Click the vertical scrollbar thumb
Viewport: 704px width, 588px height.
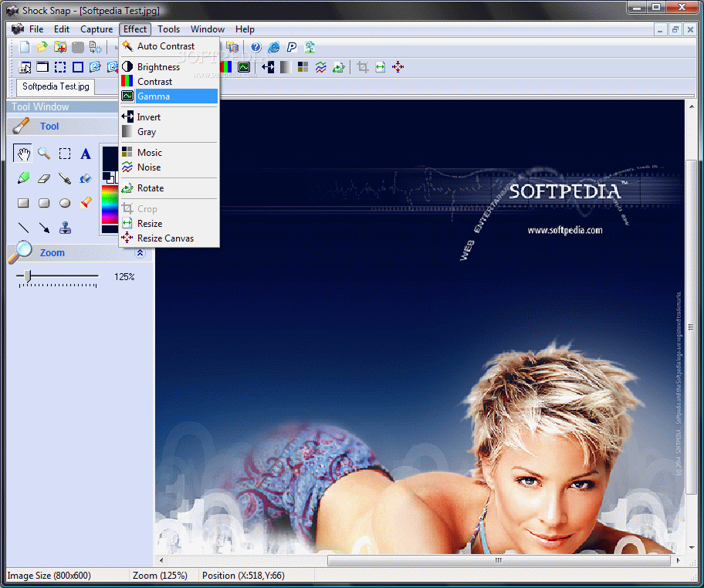[692, 326]
